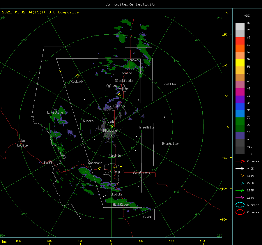Click the -150 tick on bottom axis
Viewport: 262px width, 245px height.
pyautogui.click(x=17, y=241)
